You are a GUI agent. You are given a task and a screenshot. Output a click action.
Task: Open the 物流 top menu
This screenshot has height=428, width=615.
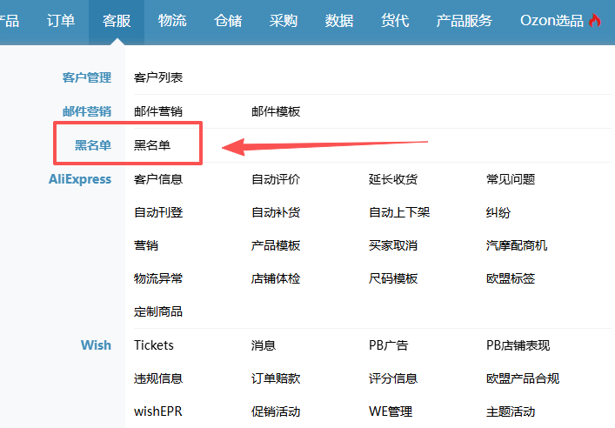(172, 21)
